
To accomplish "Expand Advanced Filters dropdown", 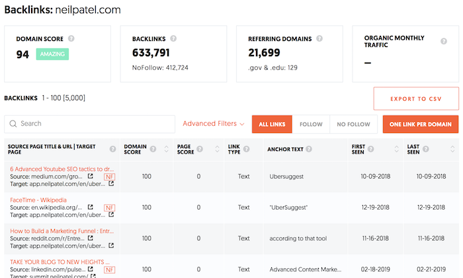I will [x=213, y=124].
